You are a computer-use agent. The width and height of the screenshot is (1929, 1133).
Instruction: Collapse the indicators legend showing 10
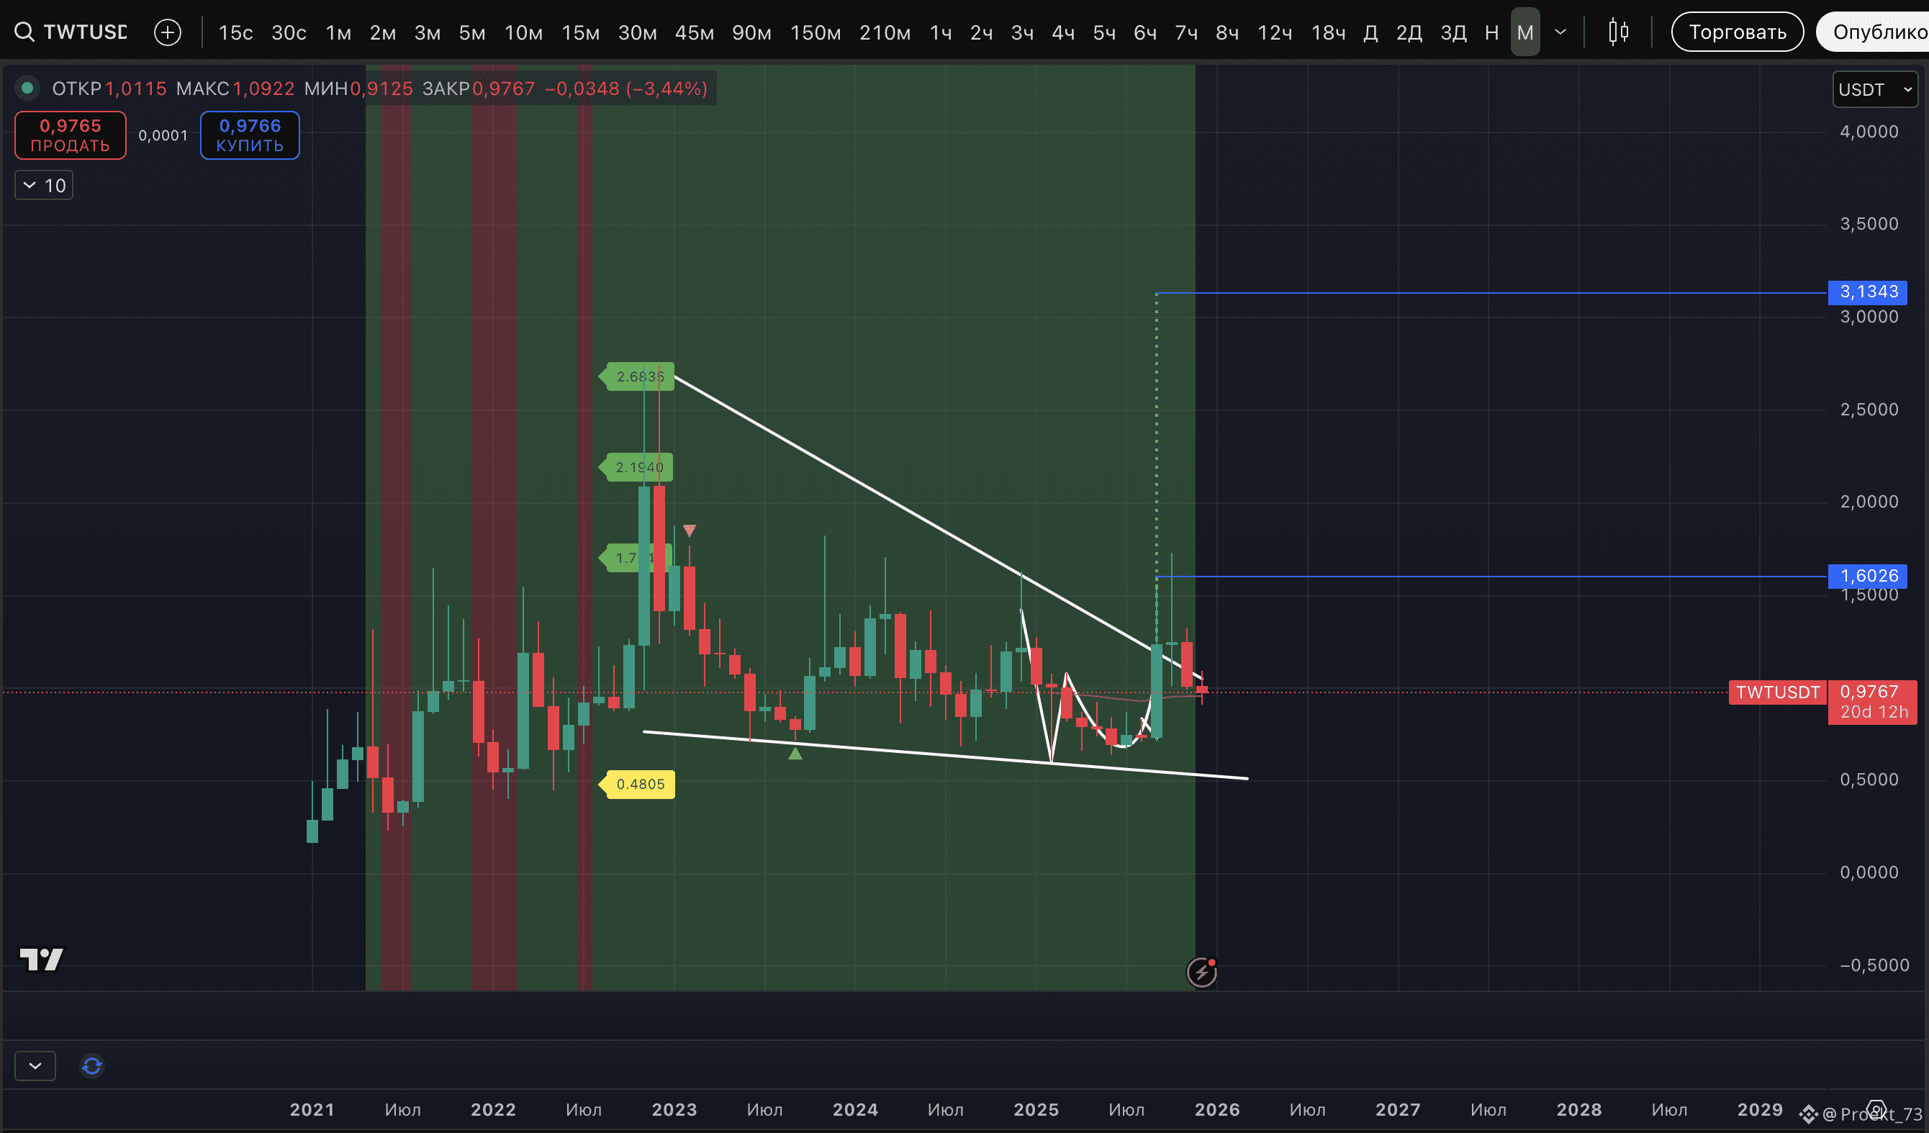click(44, 185)
